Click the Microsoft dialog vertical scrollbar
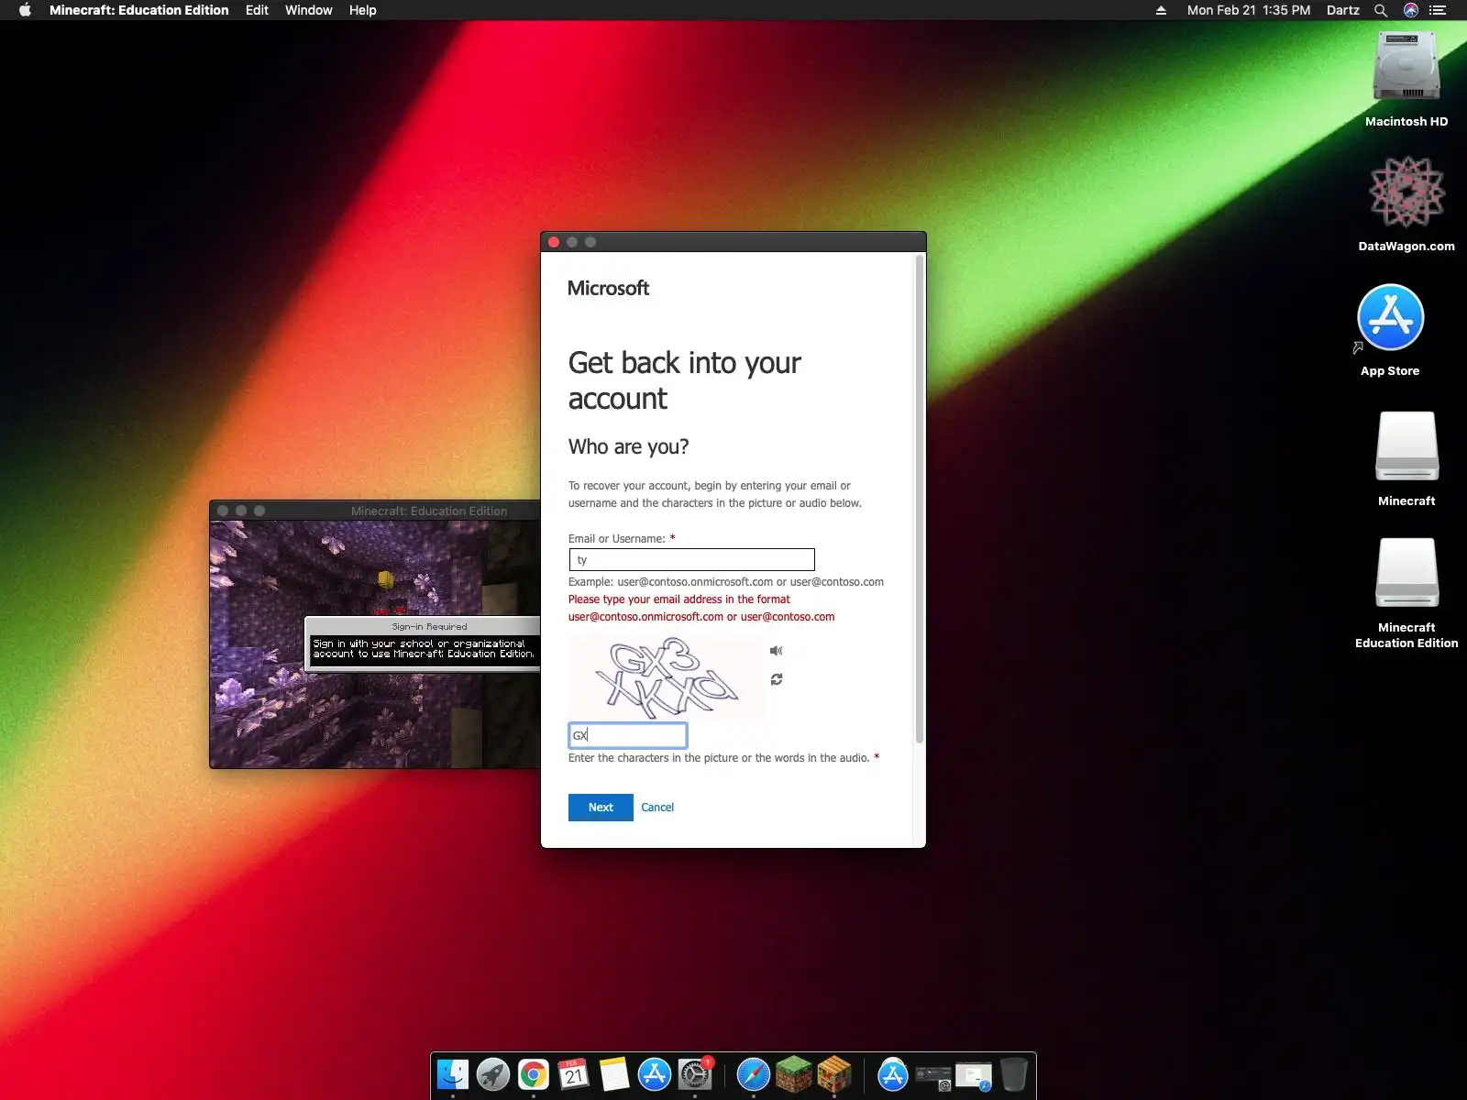This screenshot has width=1467, height=1100. point(920,500)
